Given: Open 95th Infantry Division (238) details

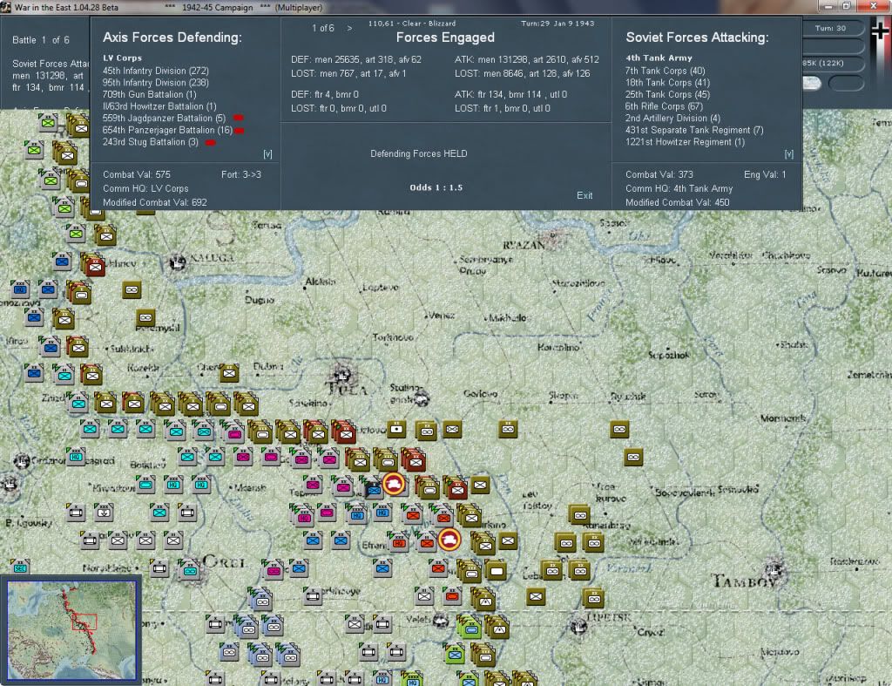Looking at the screenshot, I should pyautogui.click(x=155, y=83).
